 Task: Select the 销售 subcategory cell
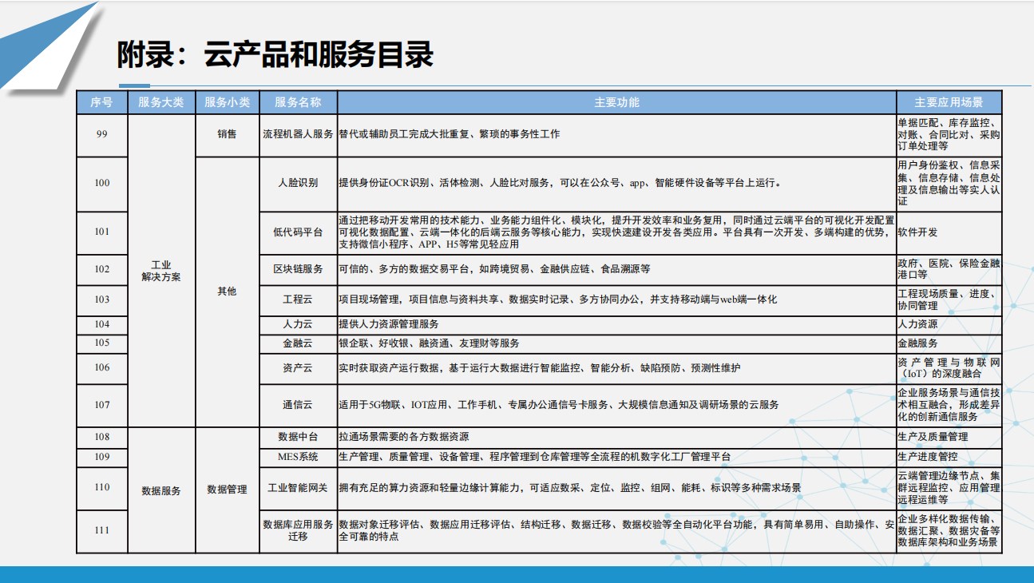tap(227, 134)
